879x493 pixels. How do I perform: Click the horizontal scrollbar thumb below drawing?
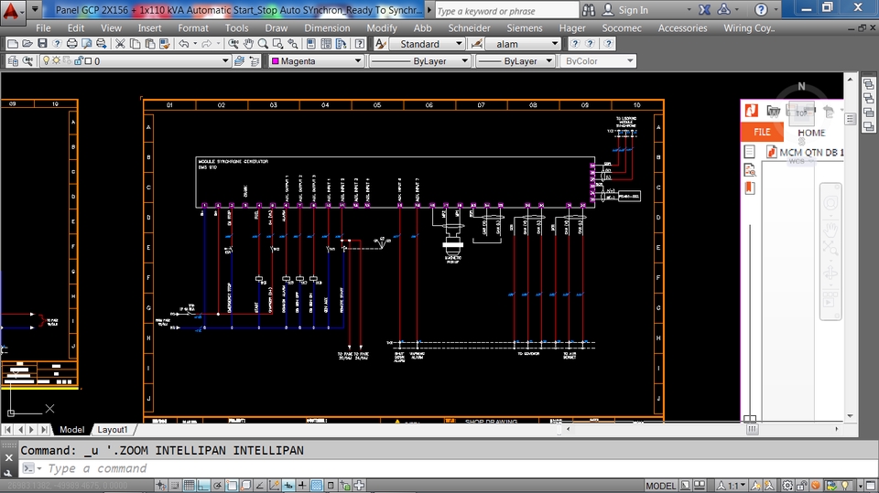coord(752,429)
